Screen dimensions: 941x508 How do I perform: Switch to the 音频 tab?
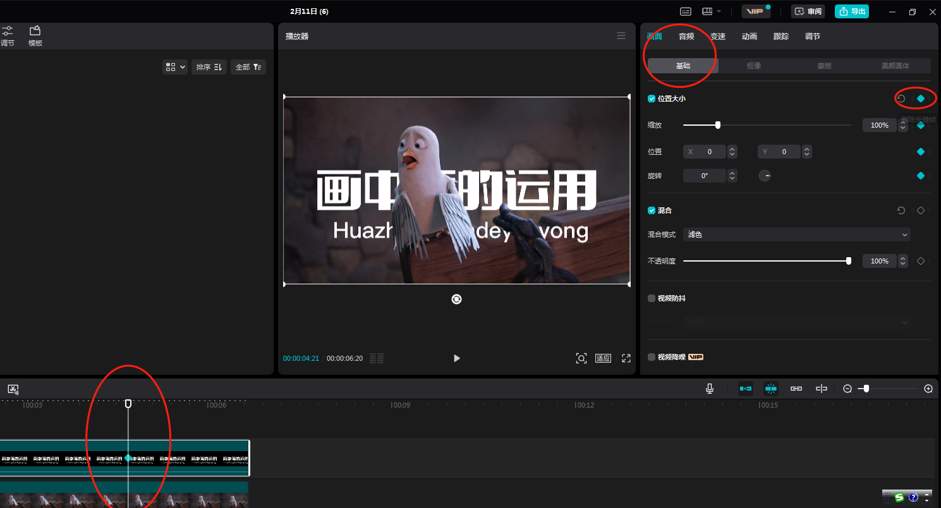(686, 37)
